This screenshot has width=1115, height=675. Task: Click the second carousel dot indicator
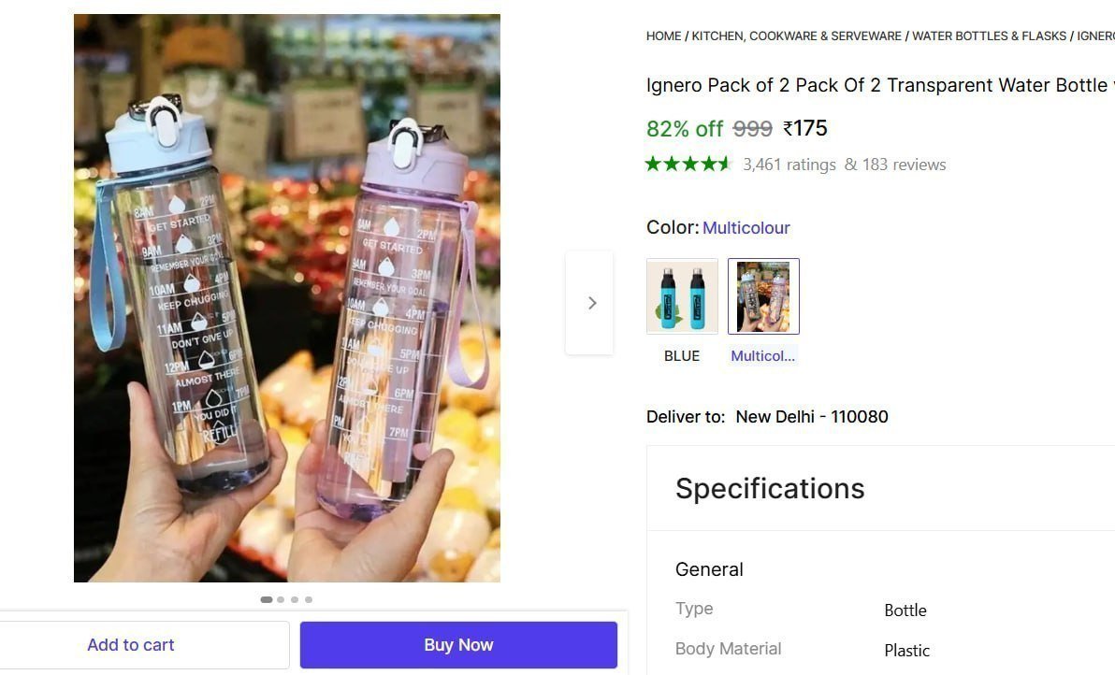(281, 599)
